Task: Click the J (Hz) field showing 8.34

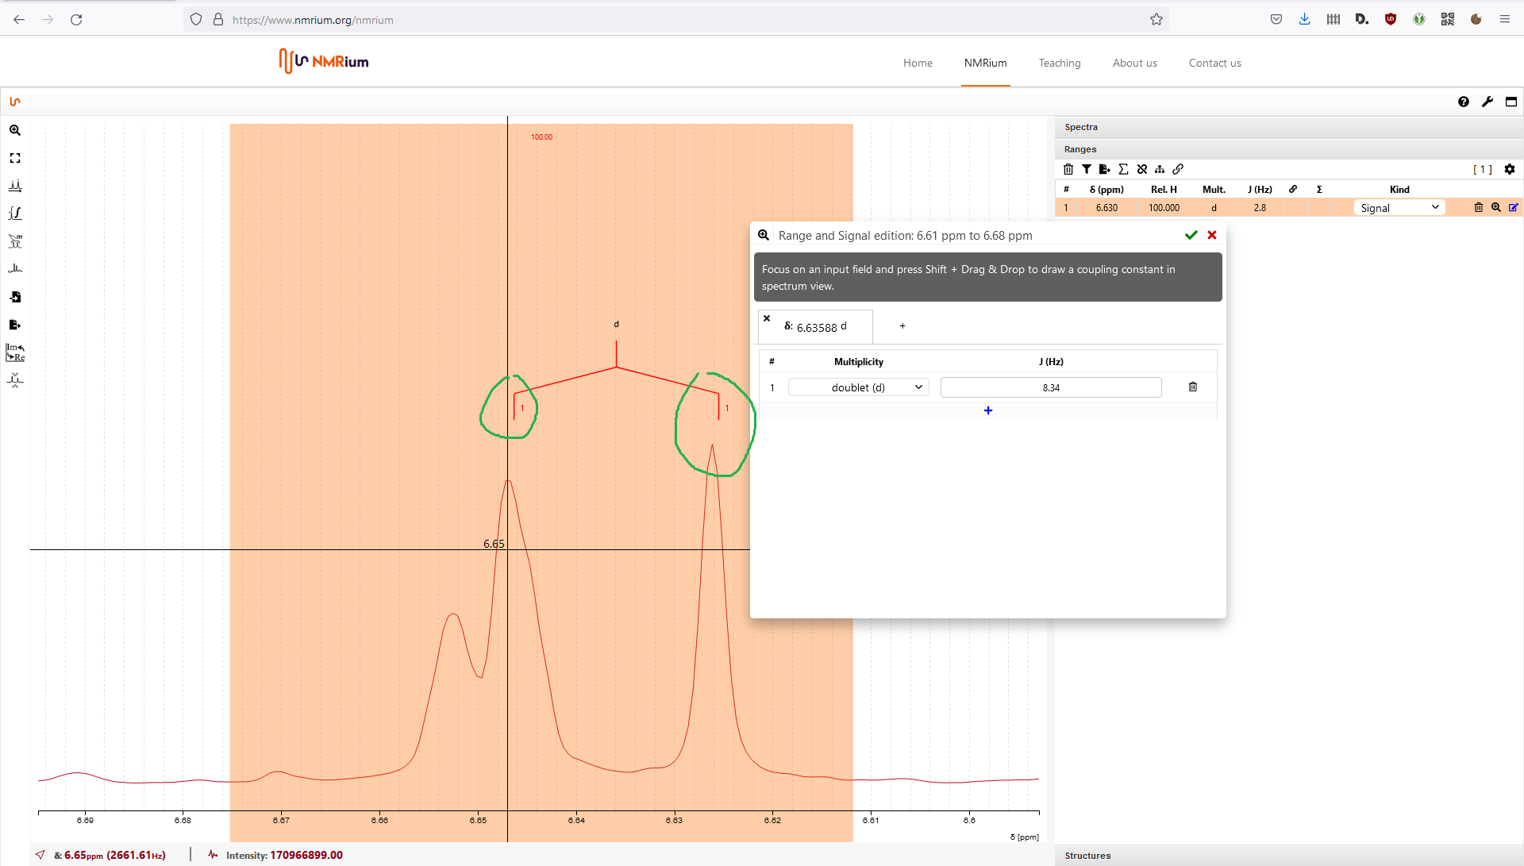Action: coord(1051,387)
